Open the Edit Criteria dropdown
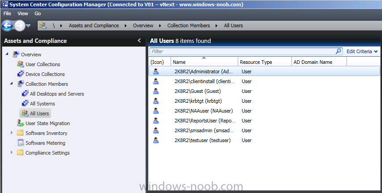The width and height of the screenshot is (382, 193). pos(362,51)
